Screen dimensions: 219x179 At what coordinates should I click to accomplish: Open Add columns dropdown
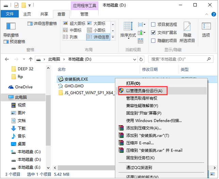[142, 33]
